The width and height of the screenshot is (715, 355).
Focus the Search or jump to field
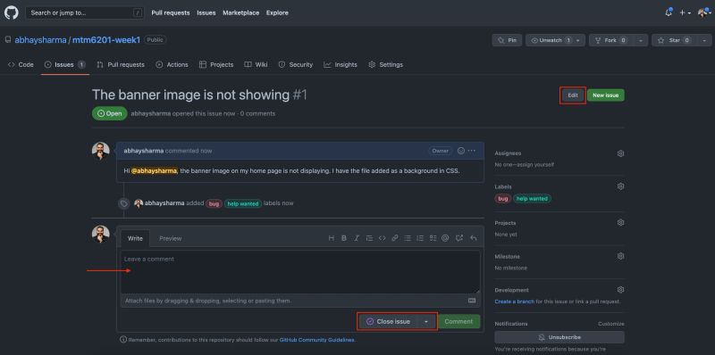click(x=85, y=13)
